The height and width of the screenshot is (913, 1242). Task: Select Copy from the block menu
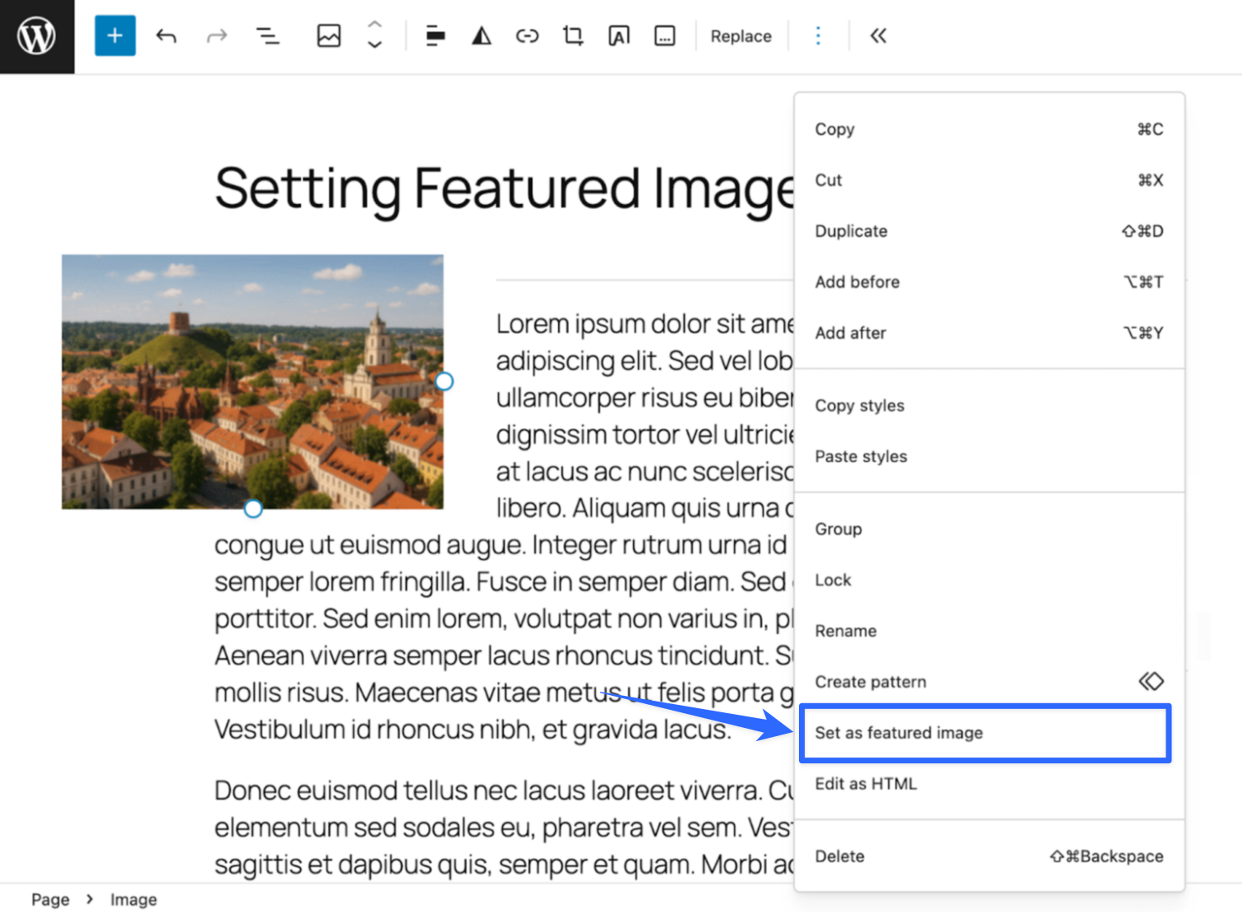989,129
